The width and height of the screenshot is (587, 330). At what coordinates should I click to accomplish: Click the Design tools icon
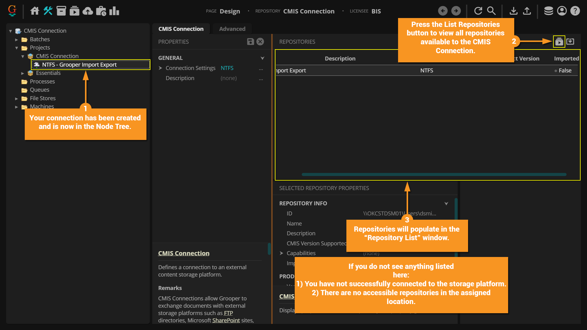[48, 11]
